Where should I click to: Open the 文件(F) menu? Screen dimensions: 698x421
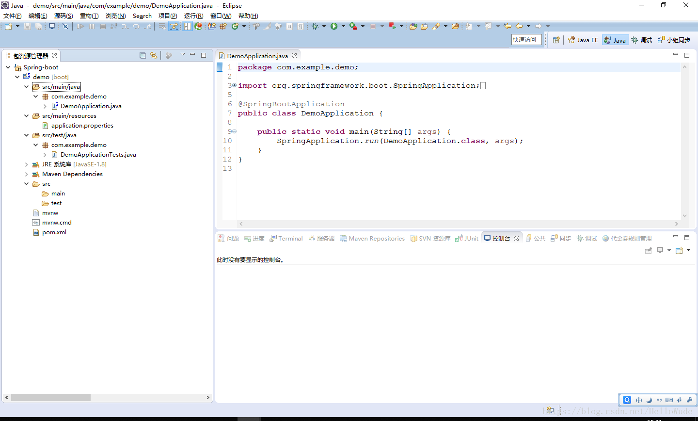[12, 16]
